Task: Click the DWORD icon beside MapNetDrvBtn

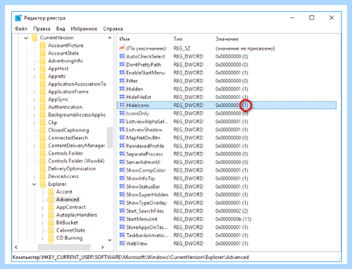Action: coord(122,138)
